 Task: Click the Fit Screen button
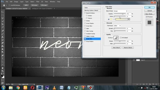pos(34,5)
